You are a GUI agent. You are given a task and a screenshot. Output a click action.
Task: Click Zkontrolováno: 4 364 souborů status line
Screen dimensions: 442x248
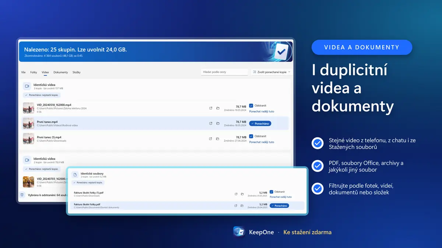click(53, 56)
